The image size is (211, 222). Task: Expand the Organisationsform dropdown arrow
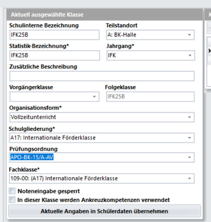pyautogui.click(x=189, y=117)
